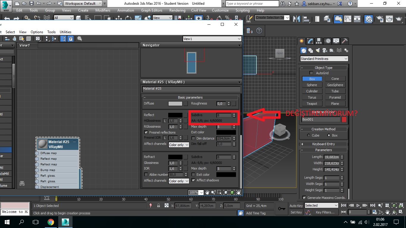
Task: Select the Lights category icon
Action: click(318, 50)
